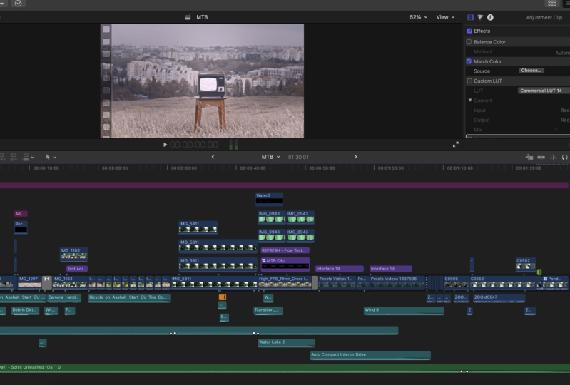This screenshot has height=385, width=570.
Task: Open the View options dropdown
Action: click(x=445, y=17)
